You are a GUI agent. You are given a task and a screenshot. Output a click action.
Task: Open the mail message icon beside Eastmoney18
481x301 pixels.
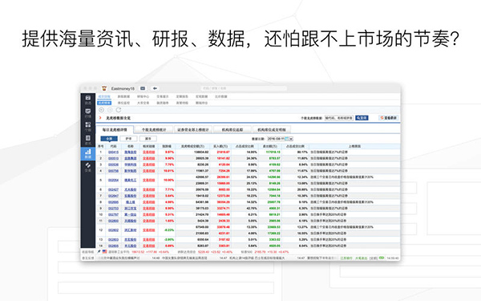pyautogui.click(x=143, y=88)
